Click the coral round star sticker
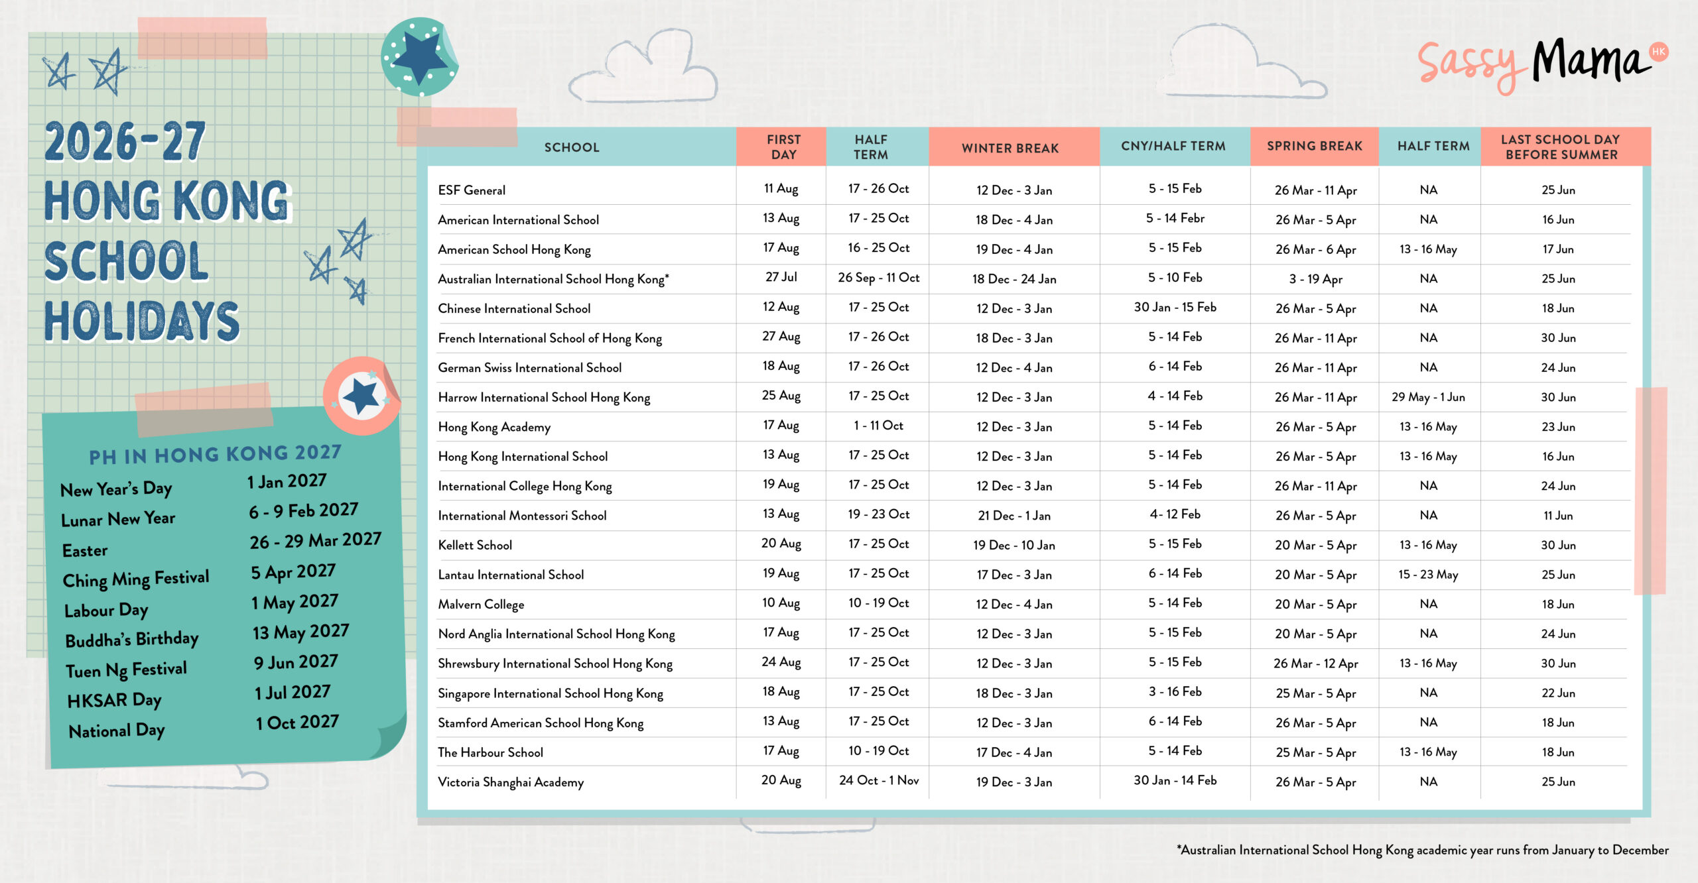1698x883 pixels. tap(361, 396)
